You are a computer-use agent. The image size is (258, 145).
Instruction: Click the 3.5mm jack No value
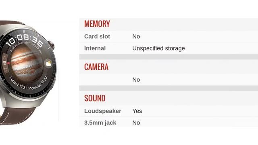click(136, 122)
